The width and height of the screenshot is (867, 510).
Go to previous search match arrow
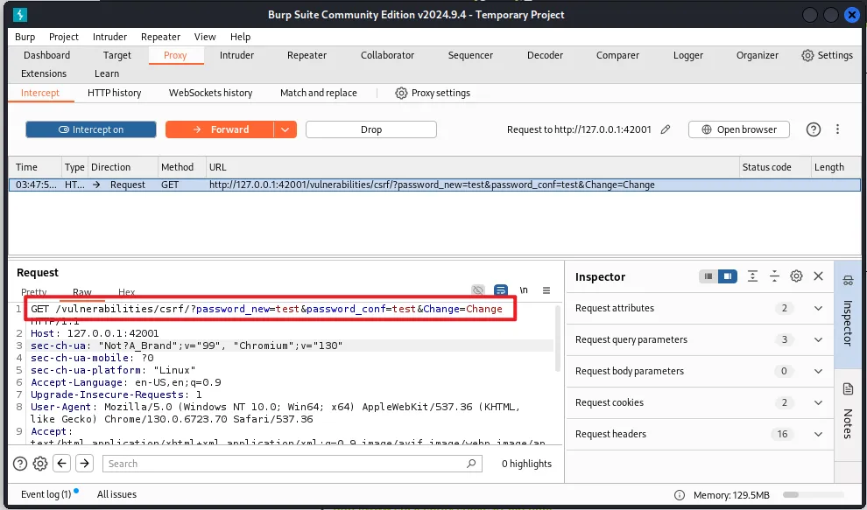[62, 464]
